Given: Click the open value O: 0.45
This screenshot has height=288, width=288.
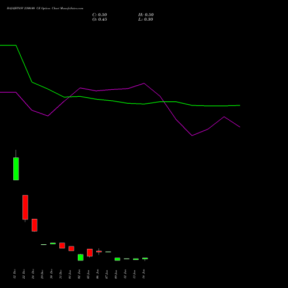Looking at the screenshot, I should pyautogui.click(x=100, y=20).
